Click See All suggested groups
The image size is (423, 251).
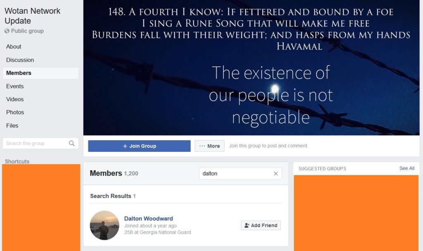point(407,168)
